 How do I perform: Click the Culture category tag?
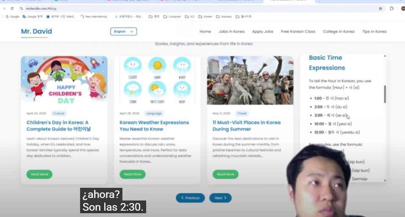point(58,113)
